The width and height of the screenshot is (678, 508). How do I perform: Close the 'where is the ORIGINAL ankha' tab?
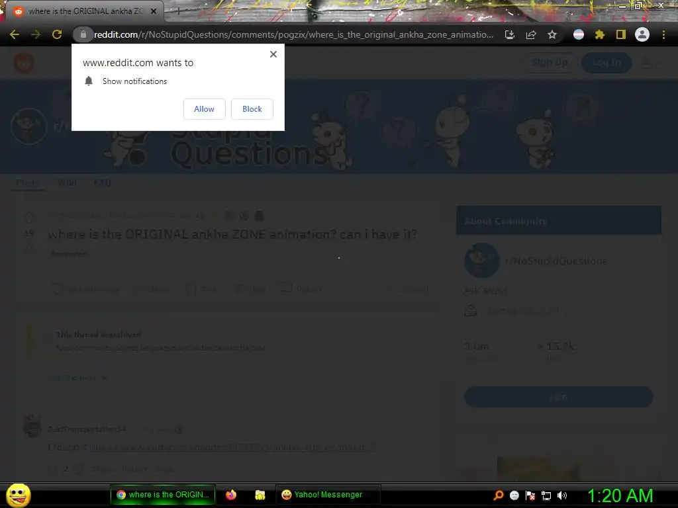pyautogui.click(x=154, y=11)
